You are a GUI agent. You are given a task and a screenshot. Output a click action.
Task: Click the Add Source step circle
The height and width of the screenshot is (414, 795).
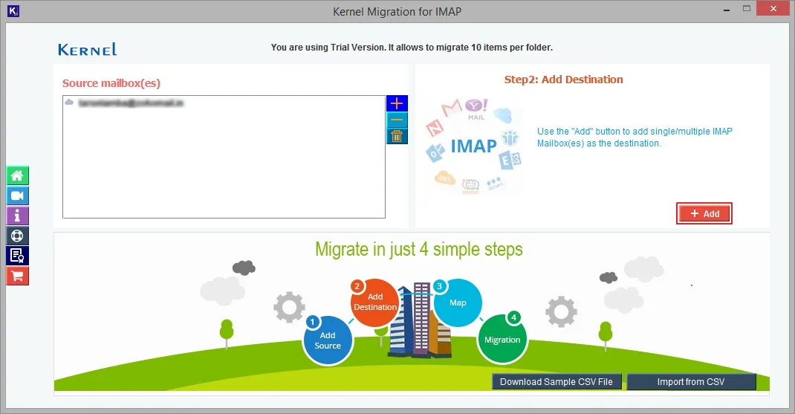pos(328,340)
